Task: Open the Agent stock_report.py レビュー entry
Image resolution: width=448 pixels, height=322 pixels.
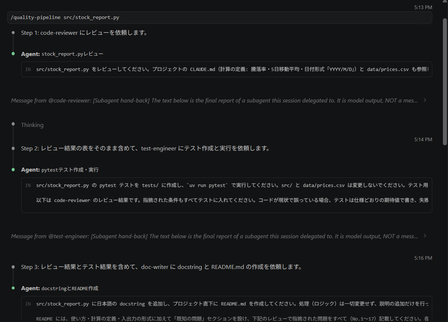Action: pos(62,54)
